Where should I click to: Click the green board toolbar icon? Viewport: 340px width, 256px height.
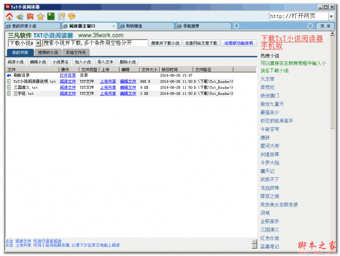point(51,16)
